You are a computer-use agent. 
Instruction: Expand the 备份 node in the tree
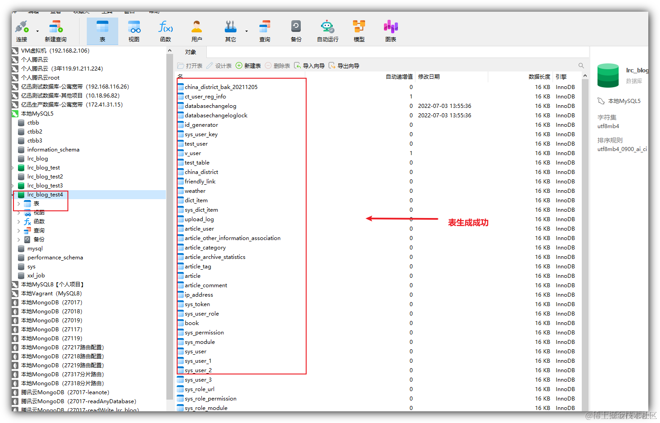click(18, 240)
